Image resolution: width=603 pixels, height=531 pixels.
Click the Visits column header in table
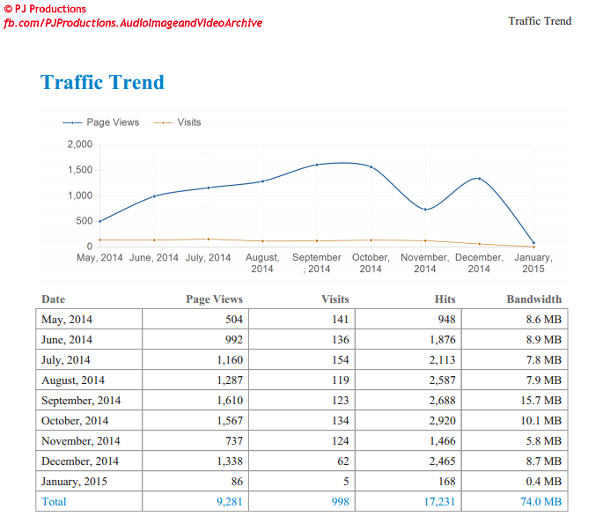click(335, 299)
